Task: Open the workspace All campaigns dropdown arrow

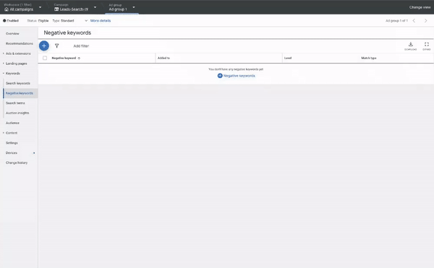Action: coord(40,7)
